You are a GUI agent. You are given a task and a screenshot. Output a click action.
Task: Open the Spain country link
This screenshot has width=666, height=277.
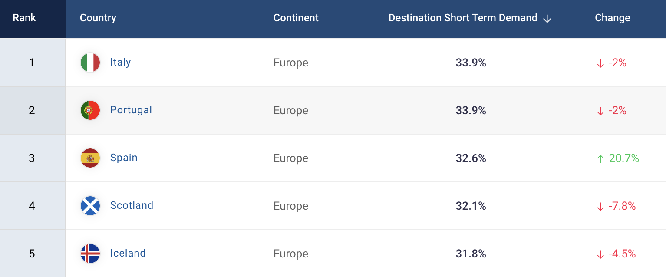(x=124, y=158)
